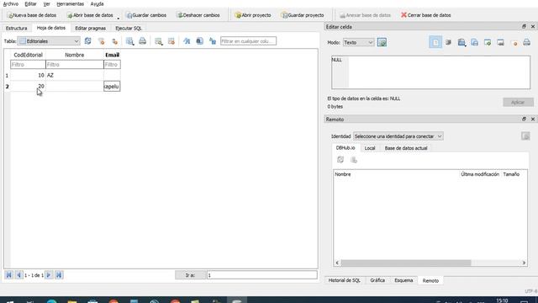Switch to Historial de SQL tab

344,280
